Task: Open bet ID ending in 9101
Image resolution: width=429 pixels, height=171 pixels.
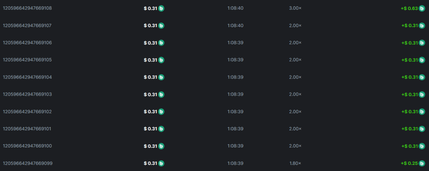Action: click(x=27, y=129)
